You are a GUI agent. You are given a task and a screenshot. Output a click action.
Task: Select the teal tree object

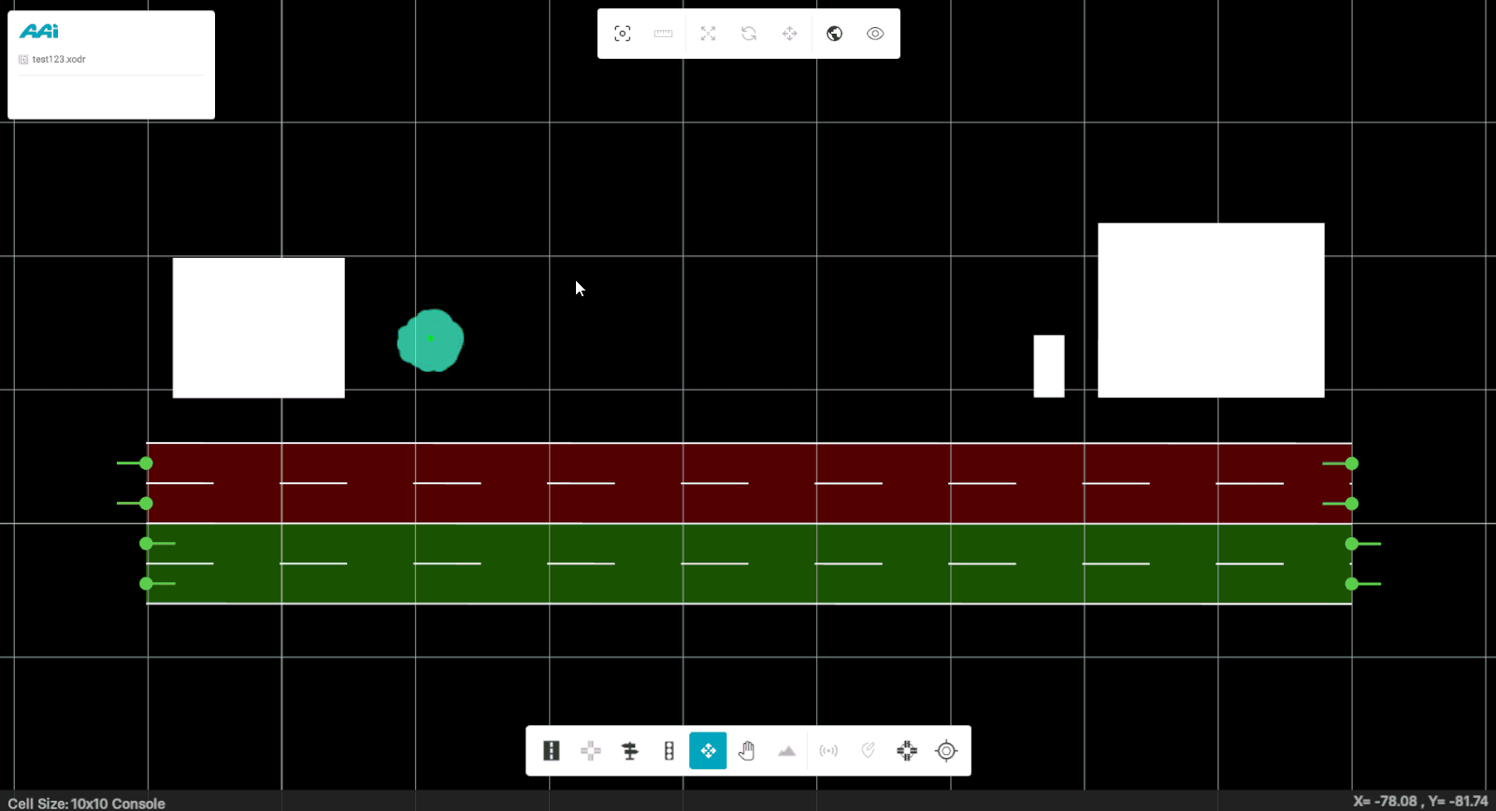tap(430, 340)
